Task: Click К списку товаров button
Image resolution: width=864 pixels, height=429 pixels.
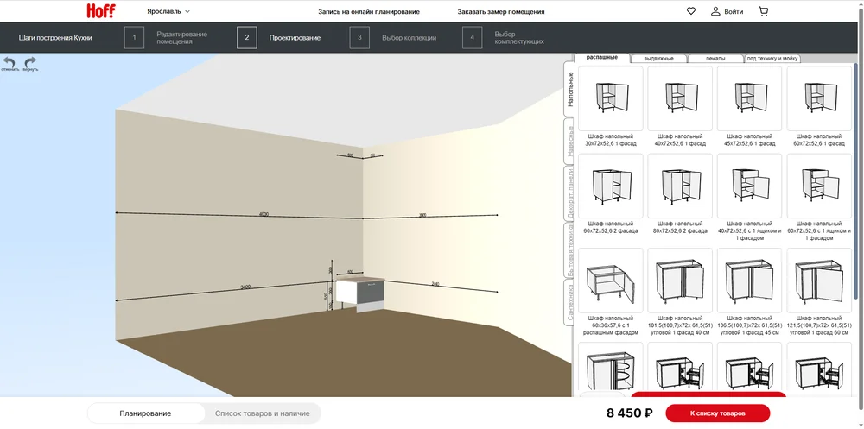Action: (717, 413)
